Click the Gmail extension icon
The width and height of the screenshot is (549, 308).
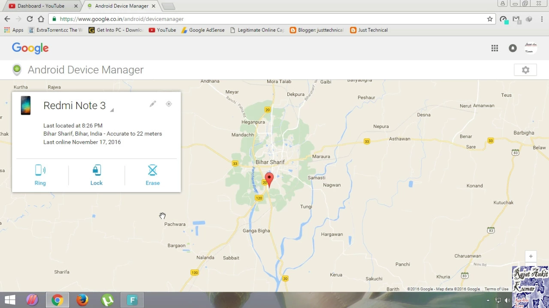click(516, 19)
